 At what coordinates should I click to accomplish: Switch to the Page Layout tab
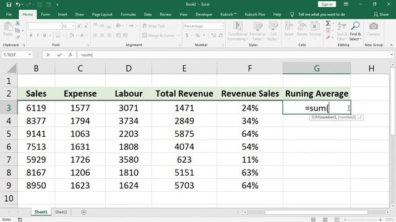102,14
